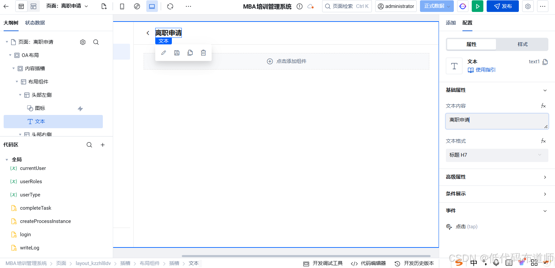555x268 pixels.
Task: Search the outline tree
Action: click(x=96, y=42)
